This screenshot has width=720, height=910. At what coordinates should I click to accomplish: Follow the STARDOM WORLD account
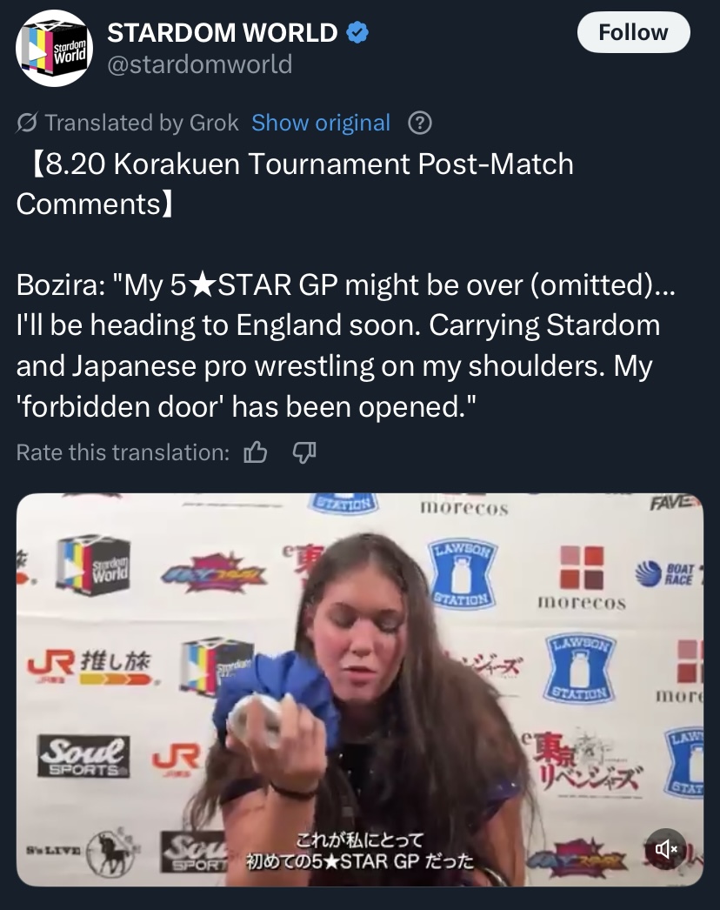coord(634,32)
